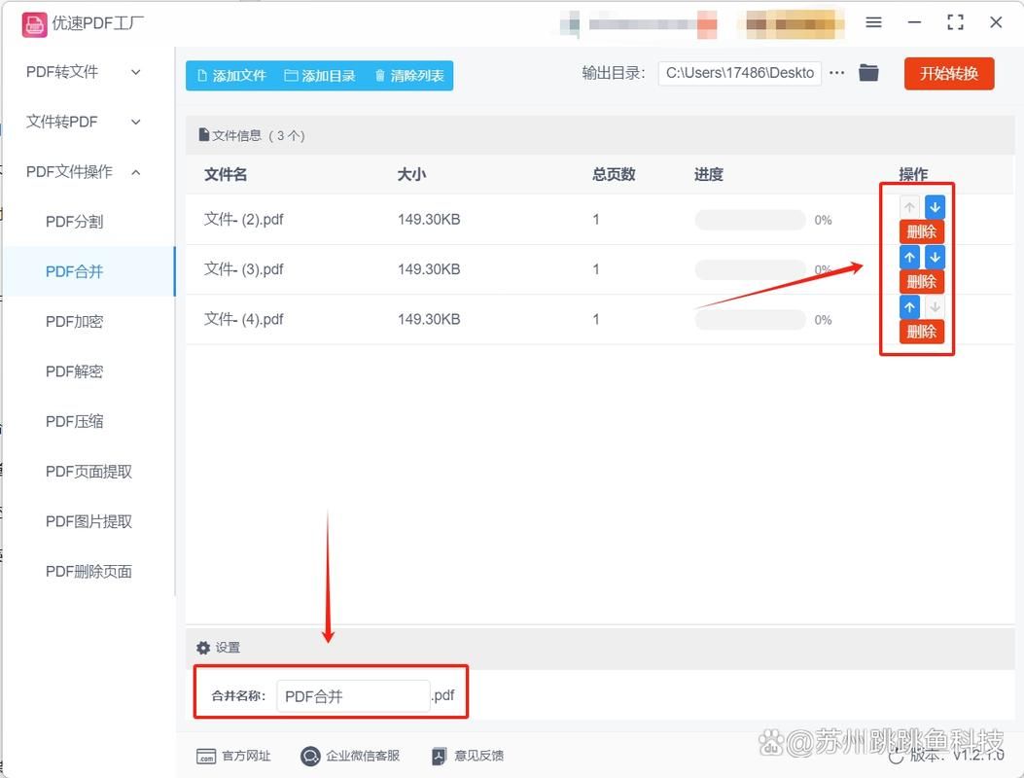Select PDF页面提取 in sidebar
This screenshot has width=1024, height=778.
pos(88,471)
